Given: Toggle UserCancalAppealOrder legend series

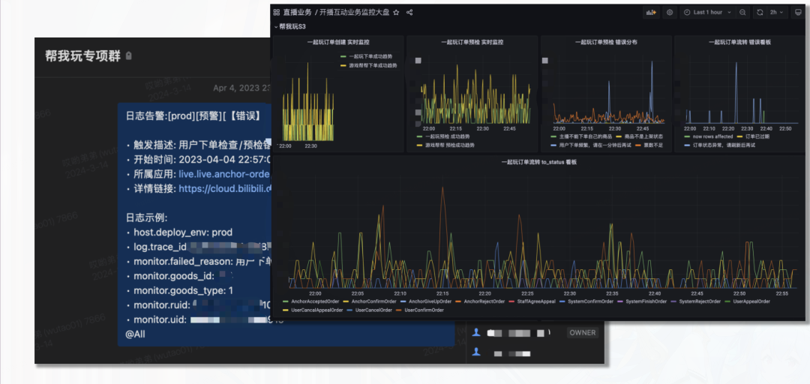Looking at the screenshot, I should pyautogui.click(x=313, y=310).
